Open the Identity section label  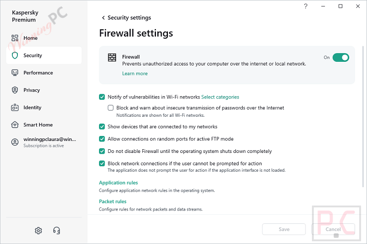32,108
